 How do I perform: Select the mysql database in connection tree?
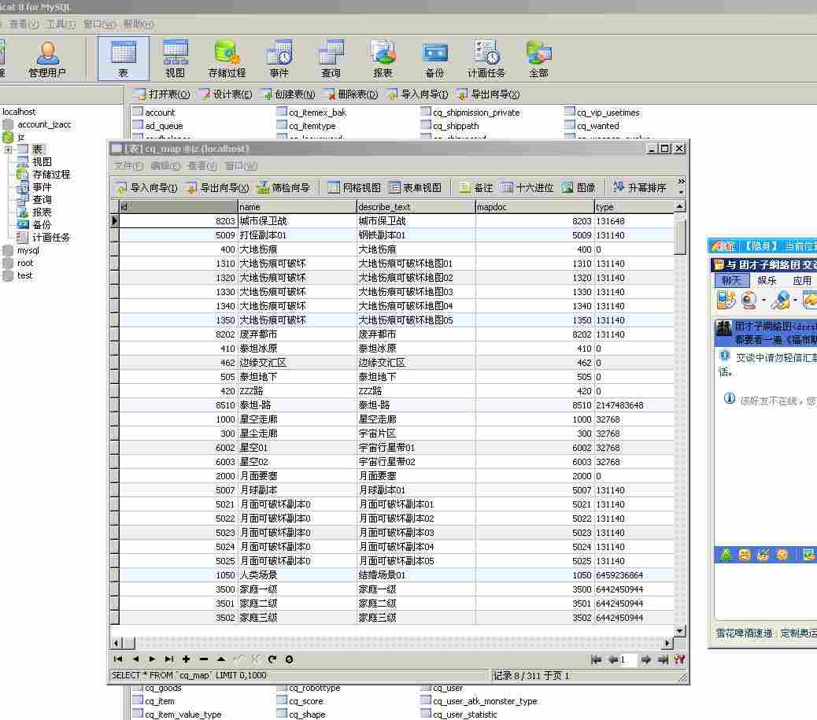click(x=28, y=250)
